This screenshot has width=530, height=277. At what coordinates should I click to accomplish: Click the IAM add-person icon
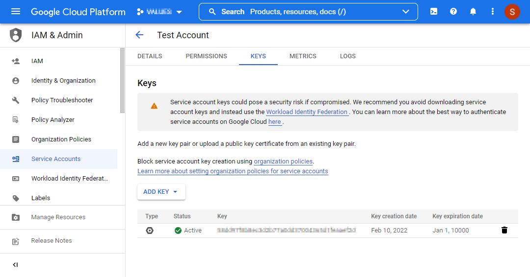click(16, 61)
